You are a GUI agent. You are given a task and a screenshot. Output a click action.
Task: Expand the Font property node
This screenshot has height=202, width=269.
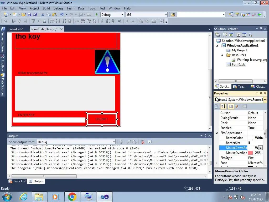217,163
